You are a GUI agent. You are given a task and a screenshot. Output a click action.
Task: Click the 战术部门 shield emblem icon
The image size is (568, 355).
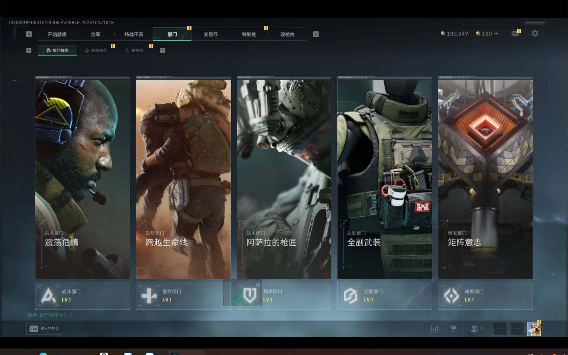[250, 296]
